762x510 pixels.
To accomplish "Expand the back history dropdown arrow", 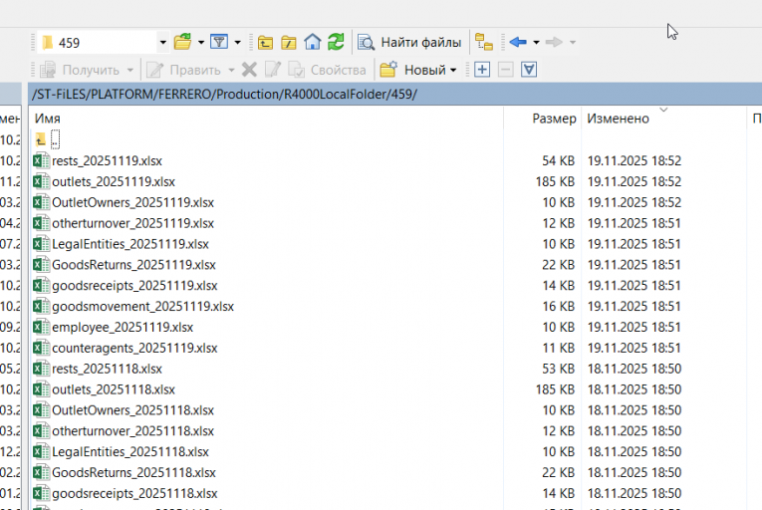I will (x=536, y=42).
